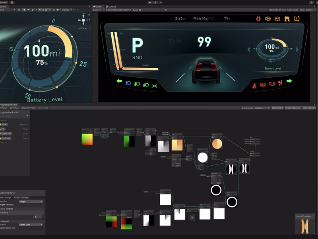Viewport: 318px width, 239px height.
Task: Click red brake warning (!) icon
Action: coord(272,84)
